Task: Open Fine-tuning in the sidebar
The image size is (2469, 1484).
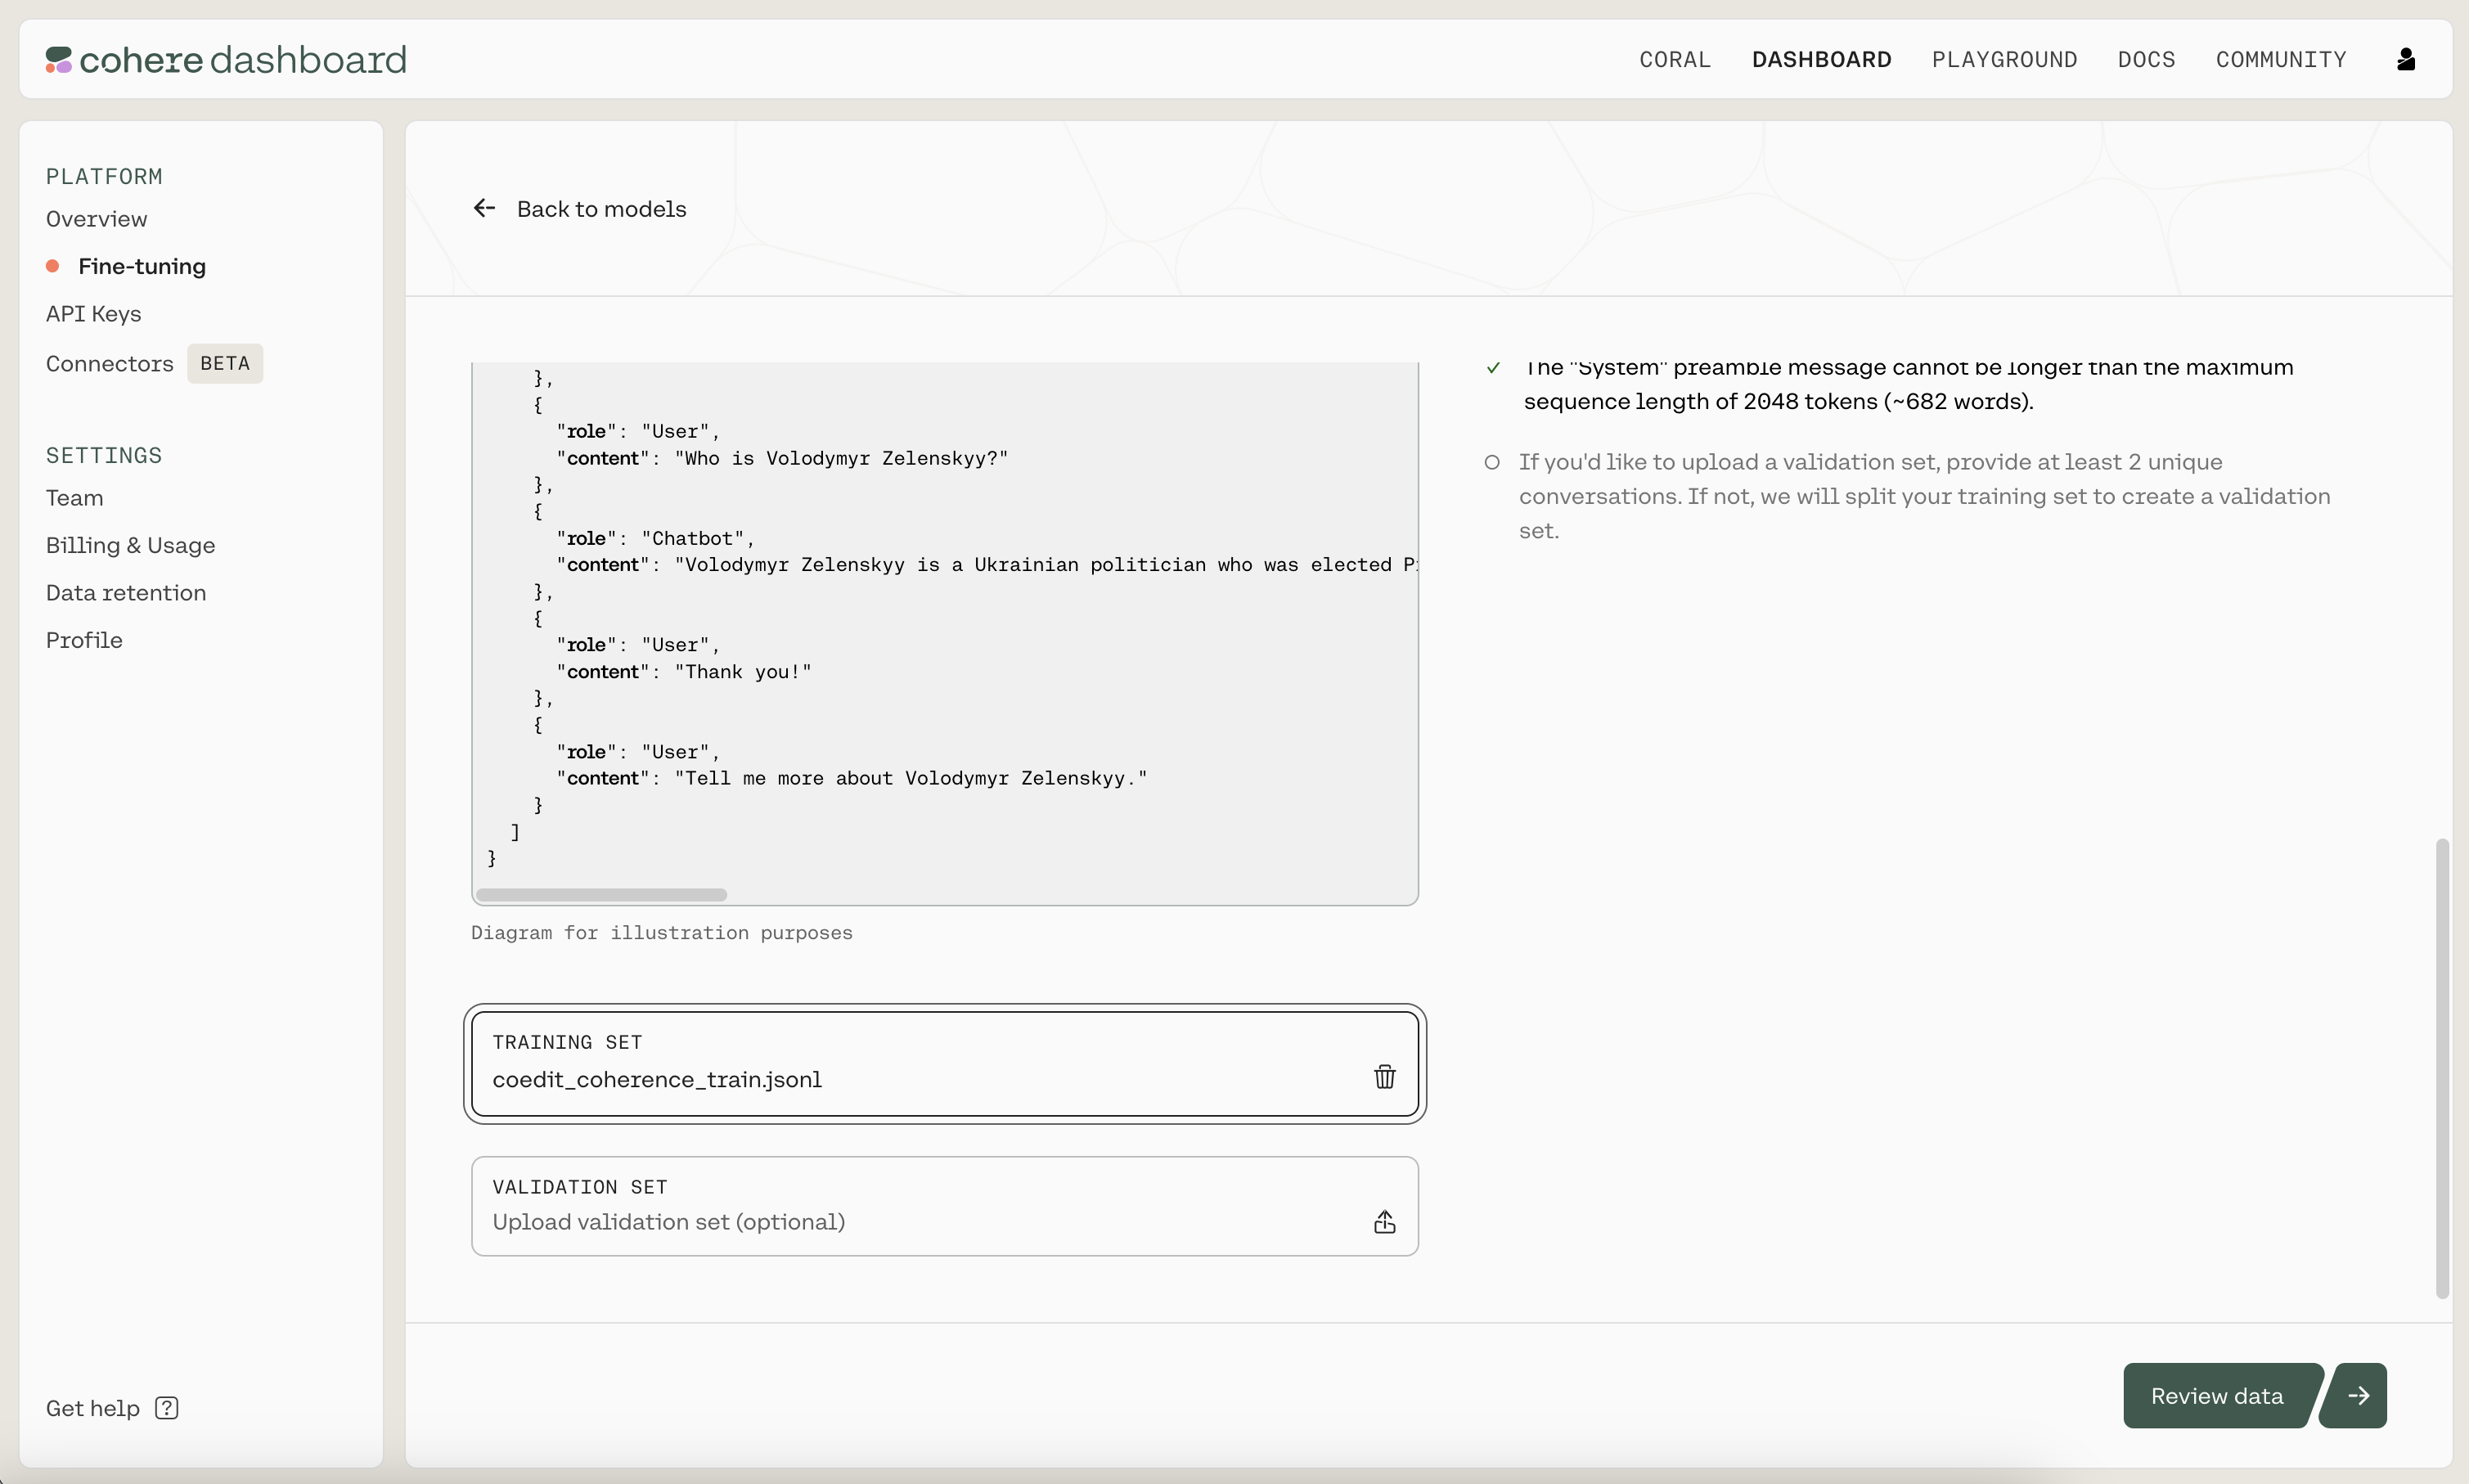Action: pyautogui.click(x=142, y=266)
